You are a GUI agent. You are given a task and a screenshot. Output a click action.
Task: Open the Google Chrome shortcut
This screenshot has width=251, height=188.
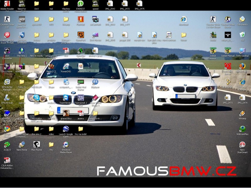7,129
